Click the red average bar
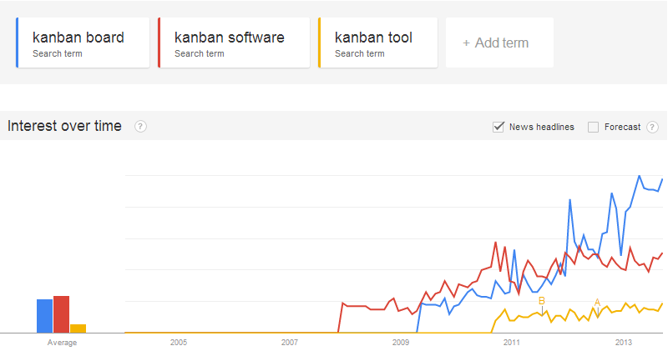The height and width of the screenshot is (356, 668). 61,314
